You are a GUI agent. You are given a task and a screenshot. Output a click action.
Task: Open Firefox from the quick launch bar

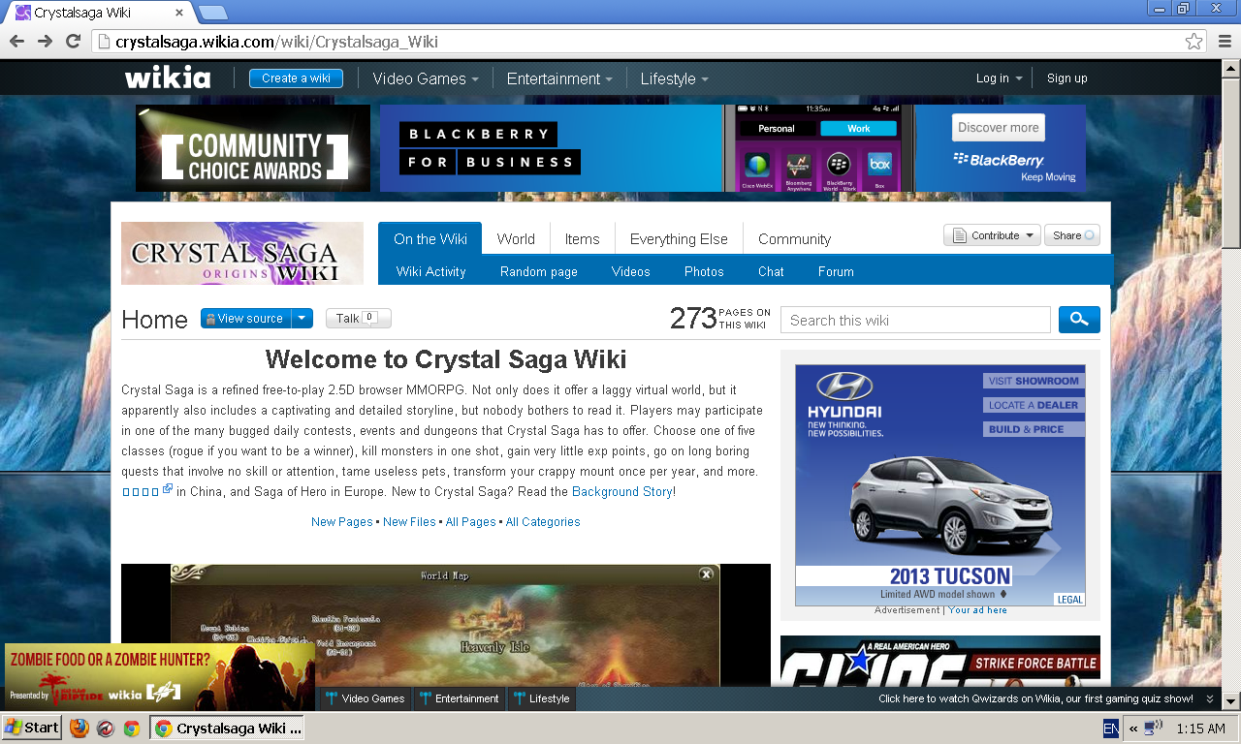[80, 728]
